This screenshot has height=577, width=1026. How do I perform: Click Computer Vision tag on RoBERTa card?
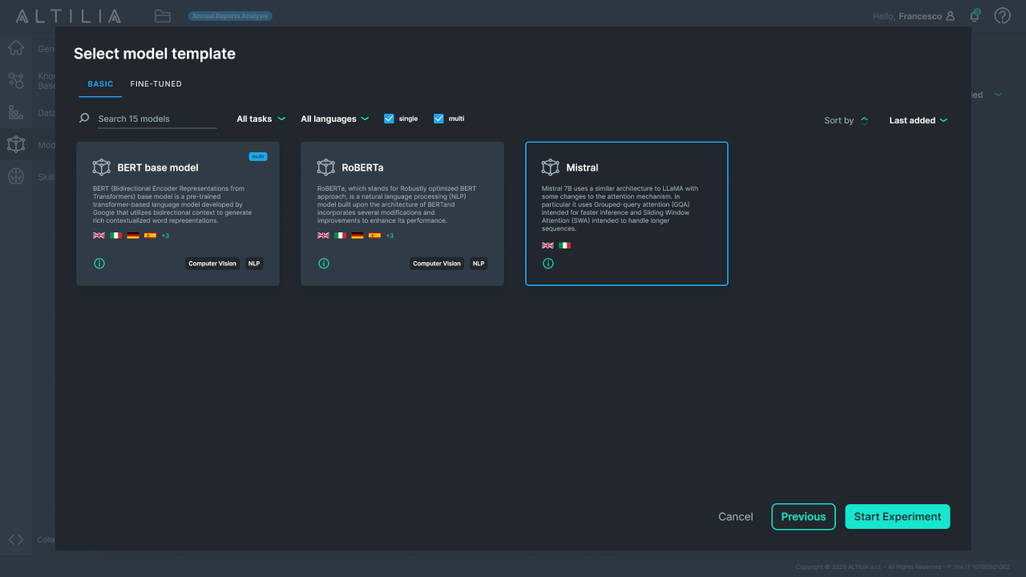437,263
